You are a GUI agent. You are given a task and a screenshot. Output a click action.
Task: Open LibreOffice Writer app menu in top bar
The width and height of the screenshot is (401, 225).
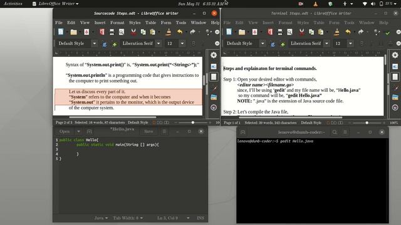56,4
